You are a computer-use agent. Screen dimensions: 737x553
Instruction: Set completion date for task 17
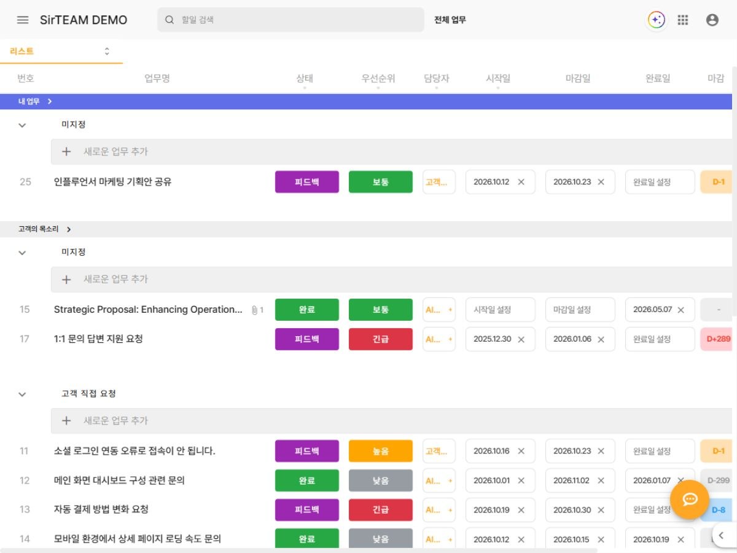(x=660, y=339)
